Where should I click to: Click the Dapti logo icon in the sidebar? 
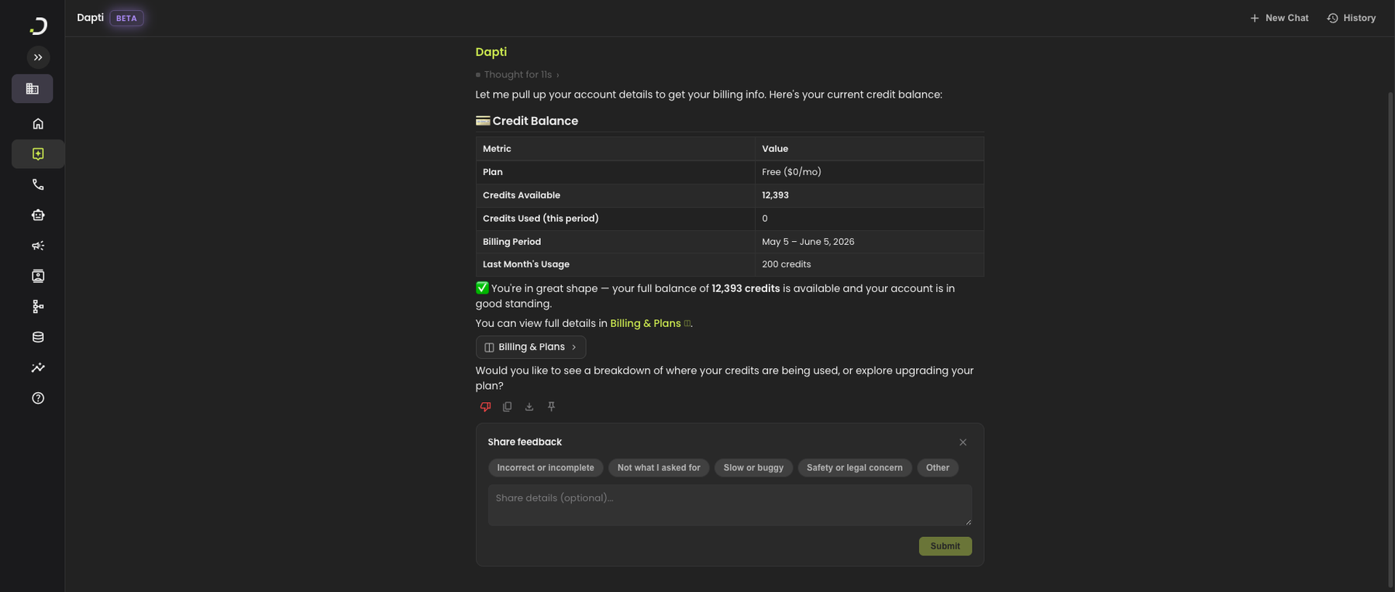click(38, 26)
